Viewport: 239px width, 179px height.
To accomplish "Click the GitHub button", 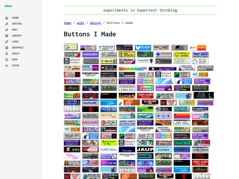I will coord(164,61).
